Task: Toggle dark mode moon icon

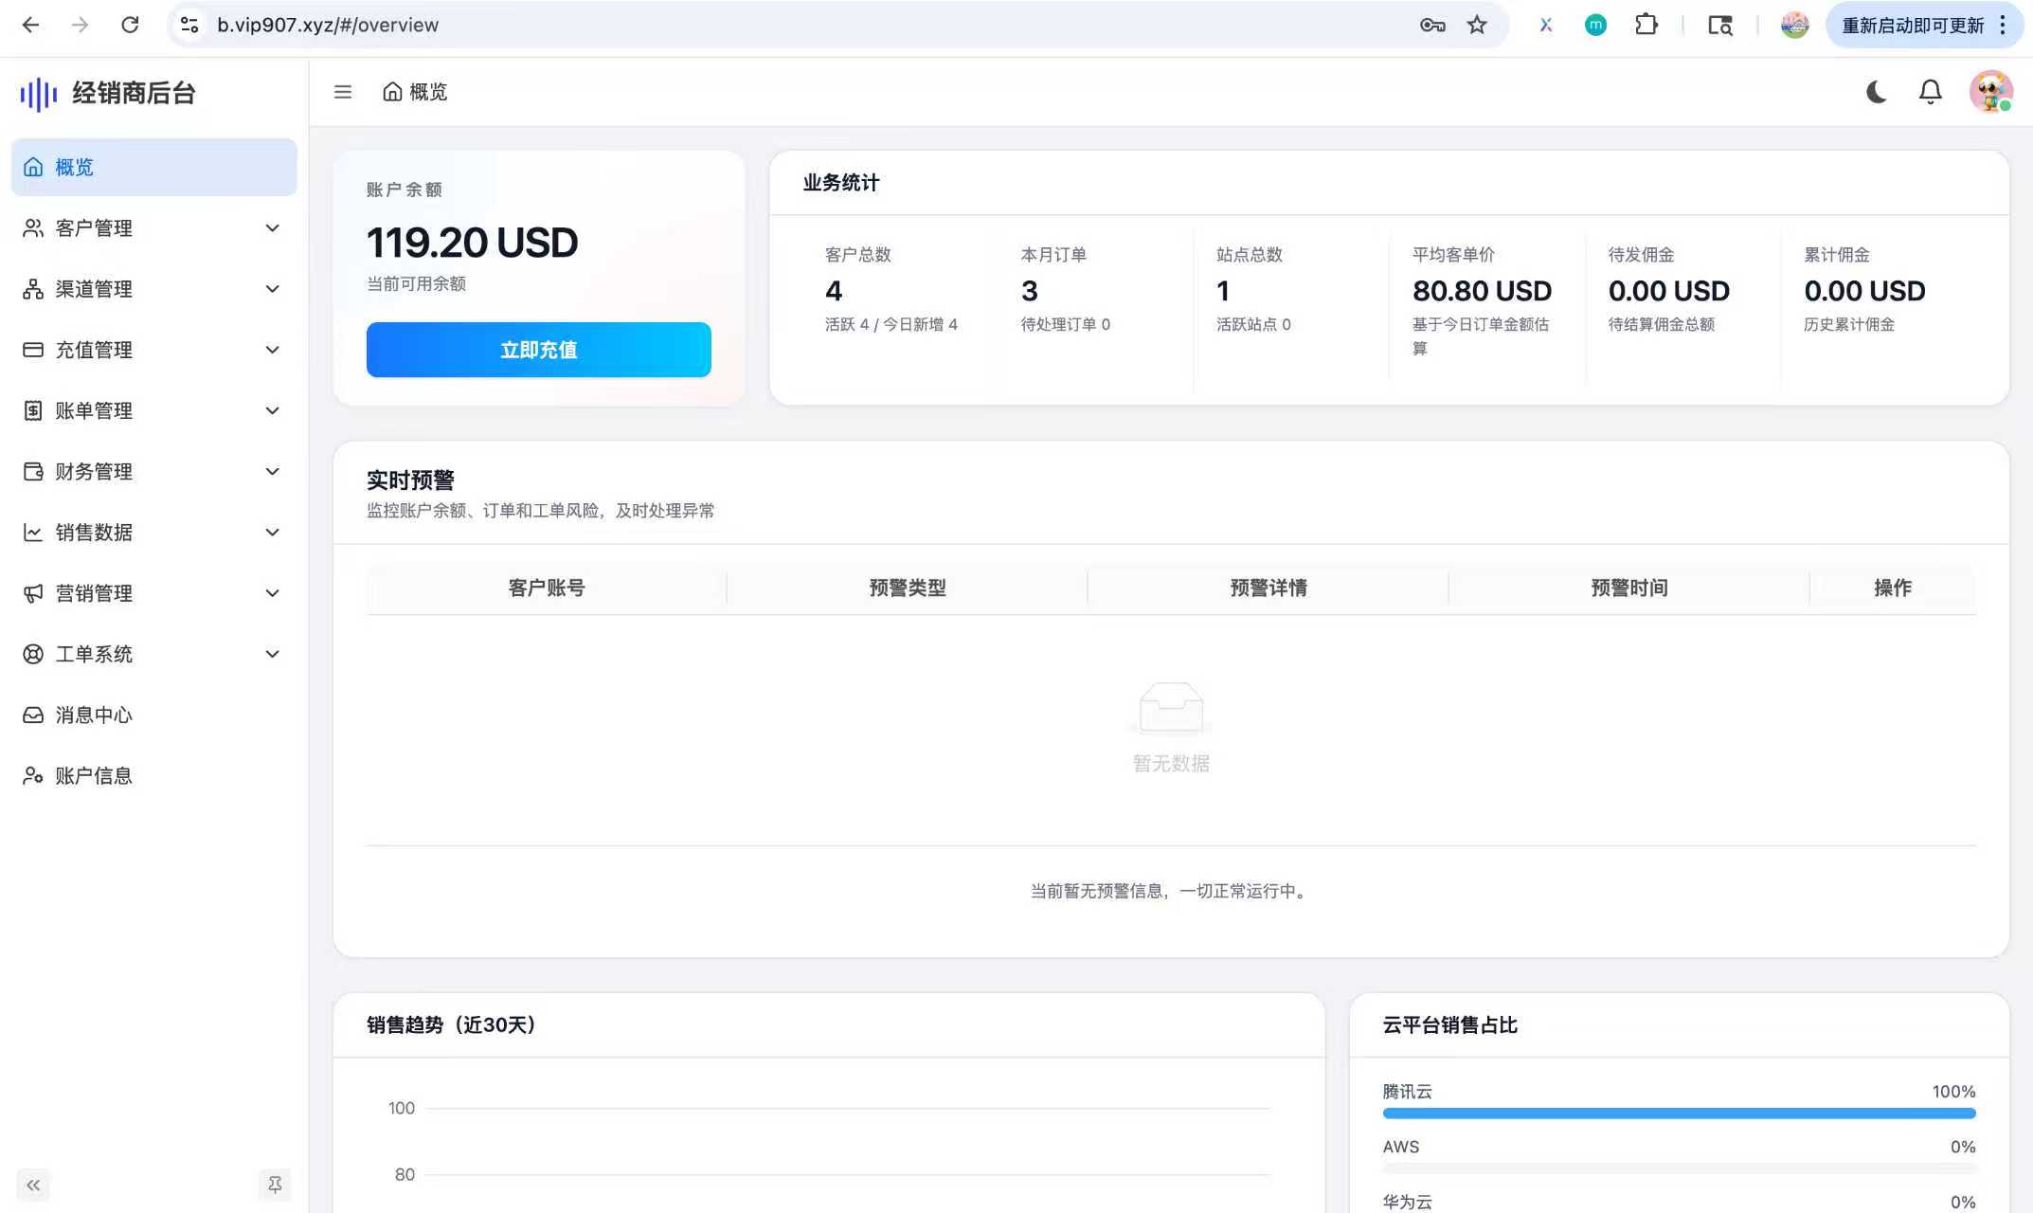Action: [x=1876, y=92]
